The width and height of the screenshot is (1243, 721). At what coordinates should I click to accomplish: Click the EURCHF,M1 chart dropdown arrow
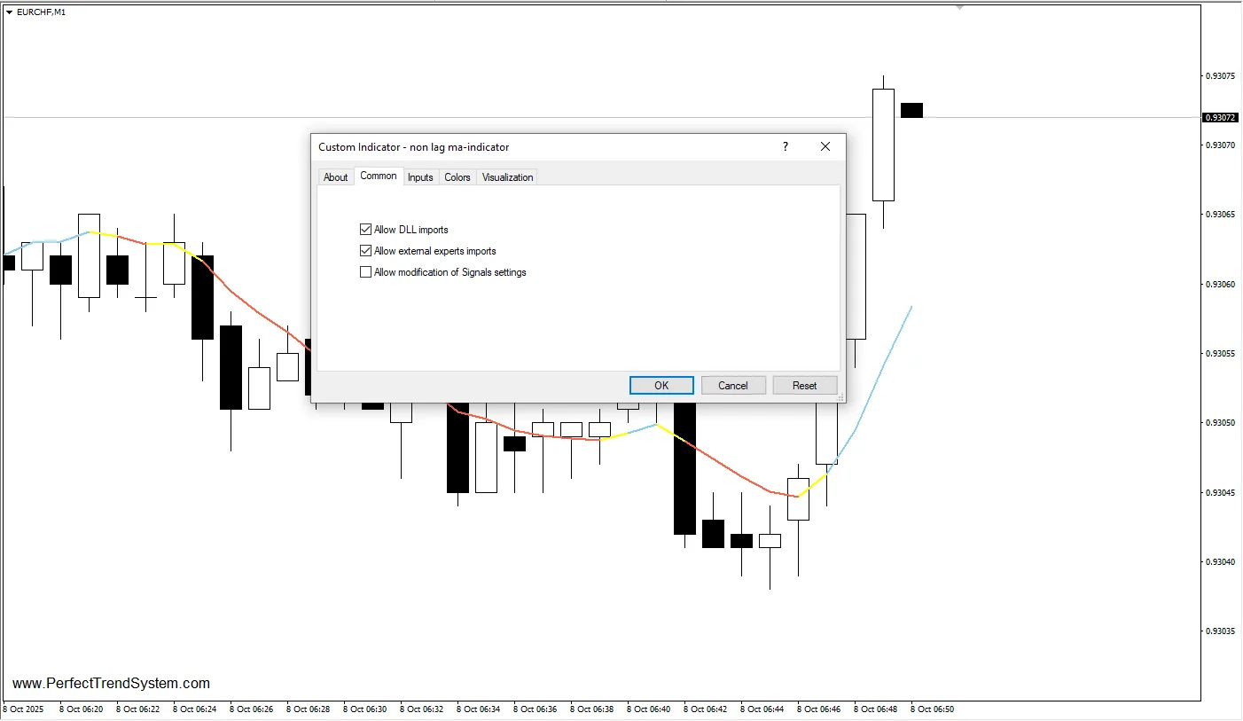pyautogui.click(x=9, y=12)
